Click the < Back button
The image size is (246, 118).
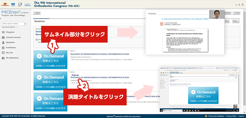37,13
